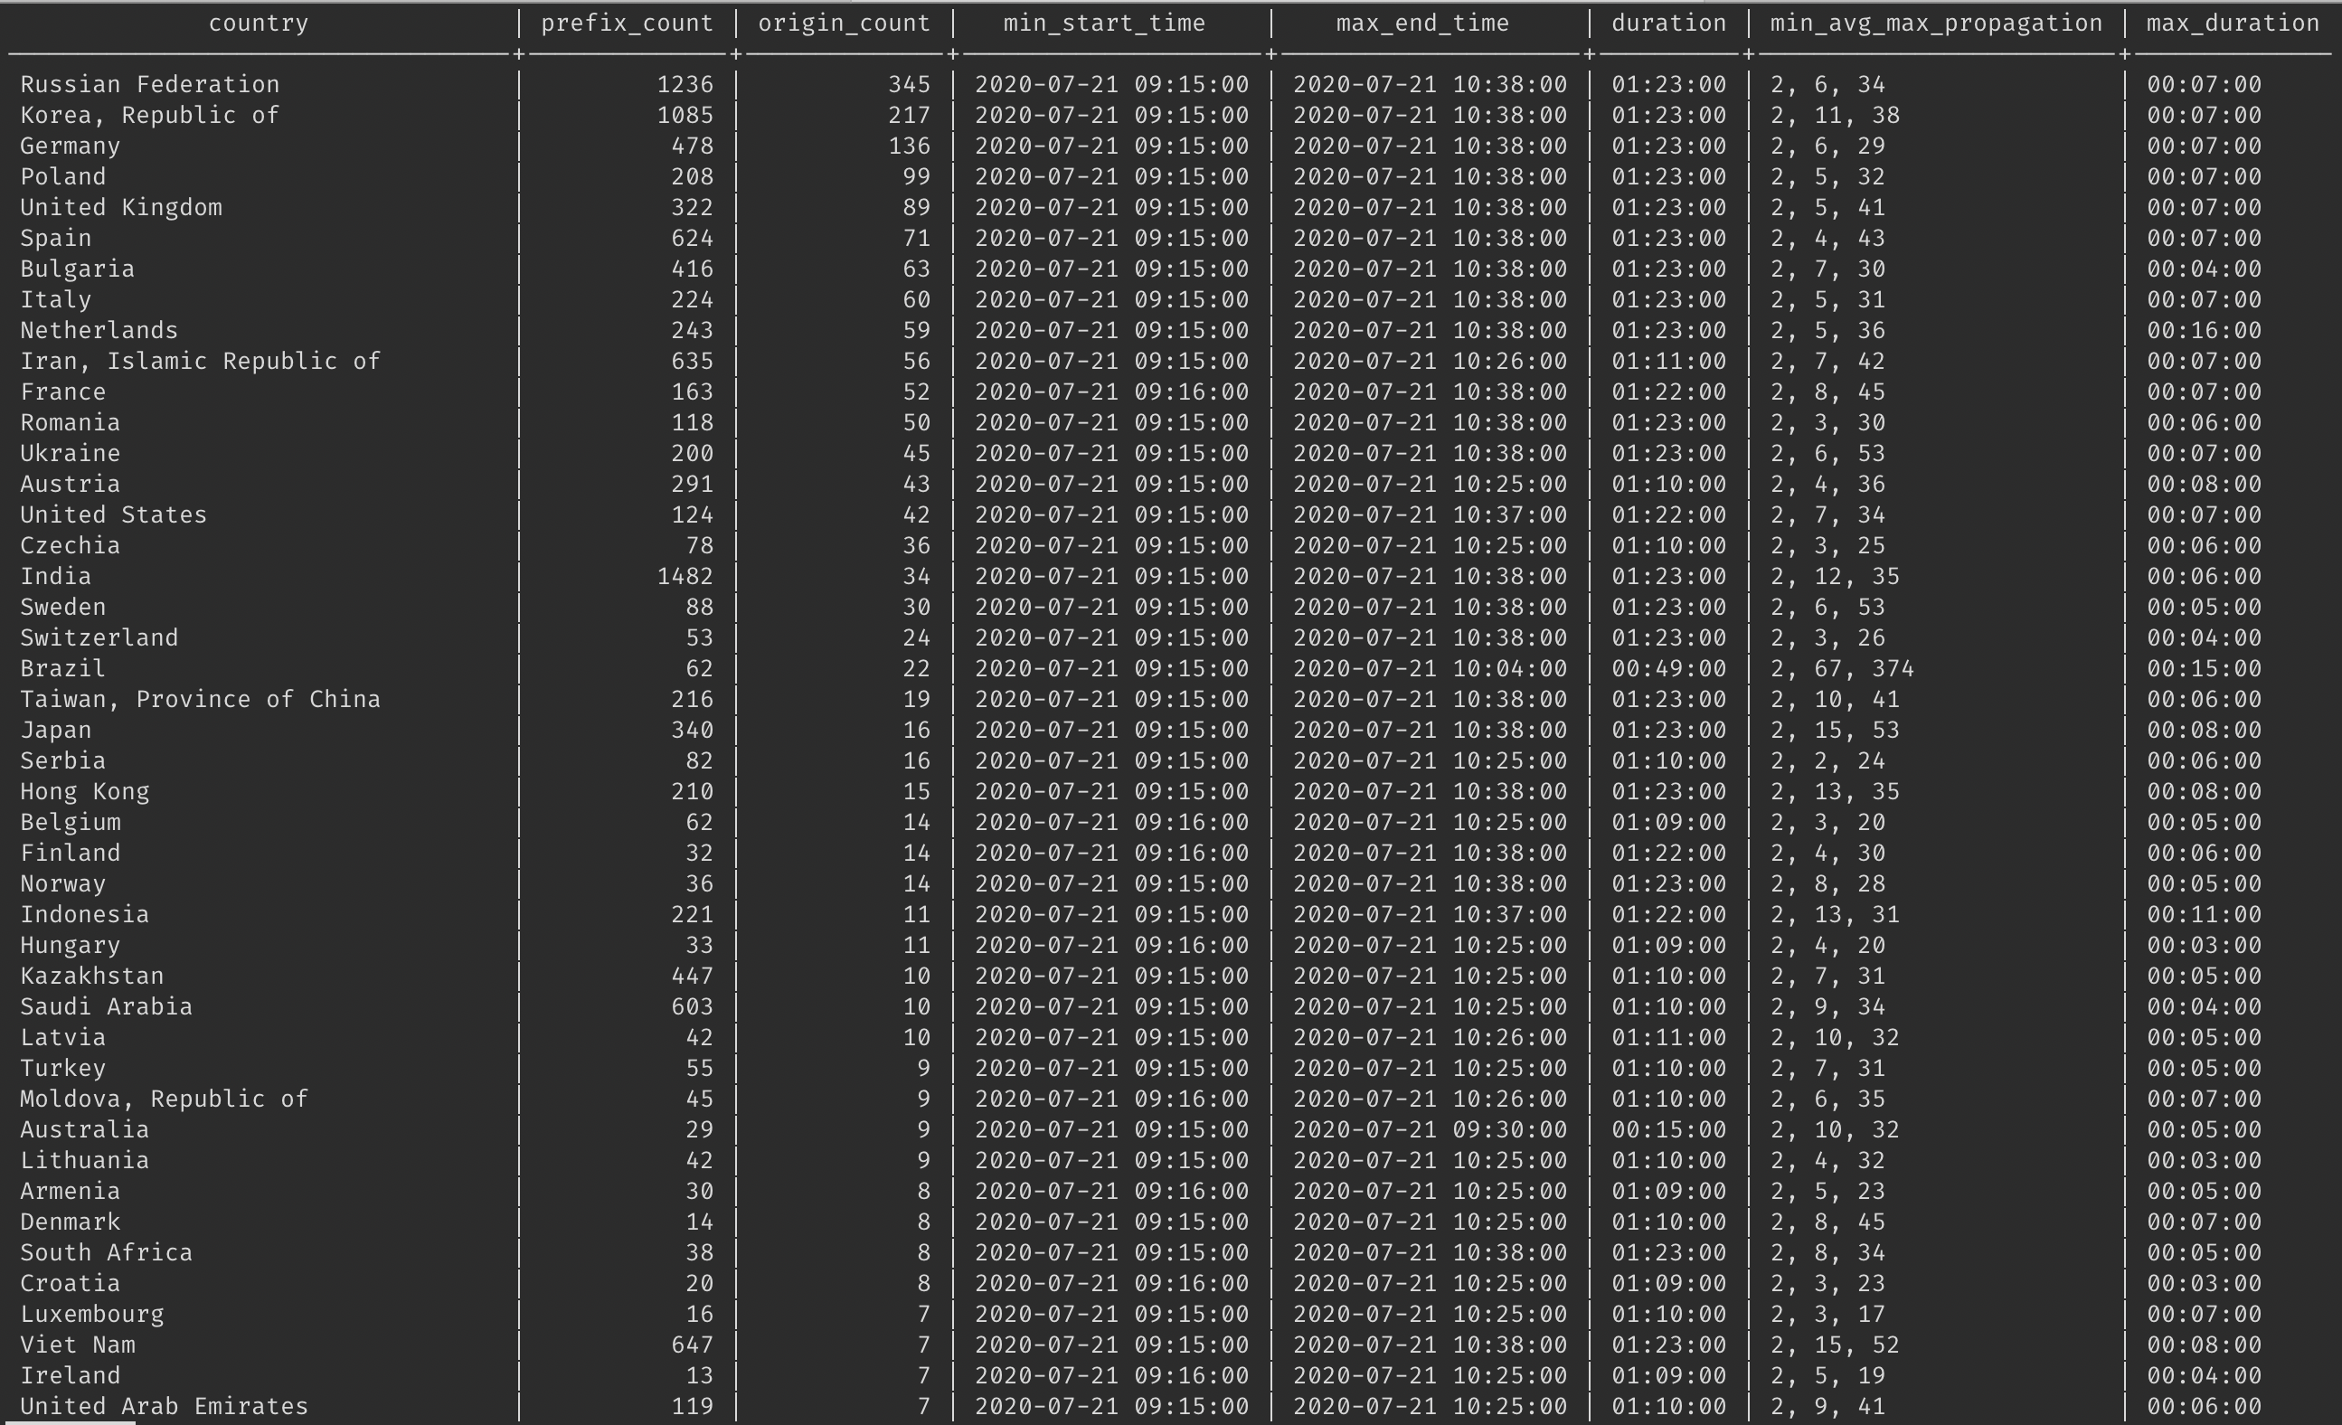2342x1425 pixels.
Task: Click the 'prefix_count' column header
Action: click(x=628, y=24)
